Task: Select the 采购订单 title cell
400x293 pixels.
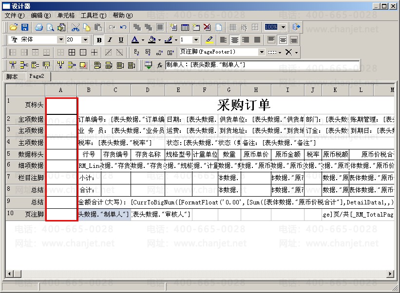Action: point(244,105)
